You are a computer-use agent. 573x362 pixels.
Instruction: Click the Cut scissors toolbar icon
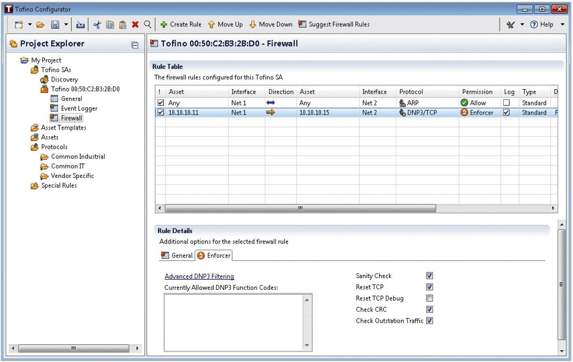tap(97, 25)
